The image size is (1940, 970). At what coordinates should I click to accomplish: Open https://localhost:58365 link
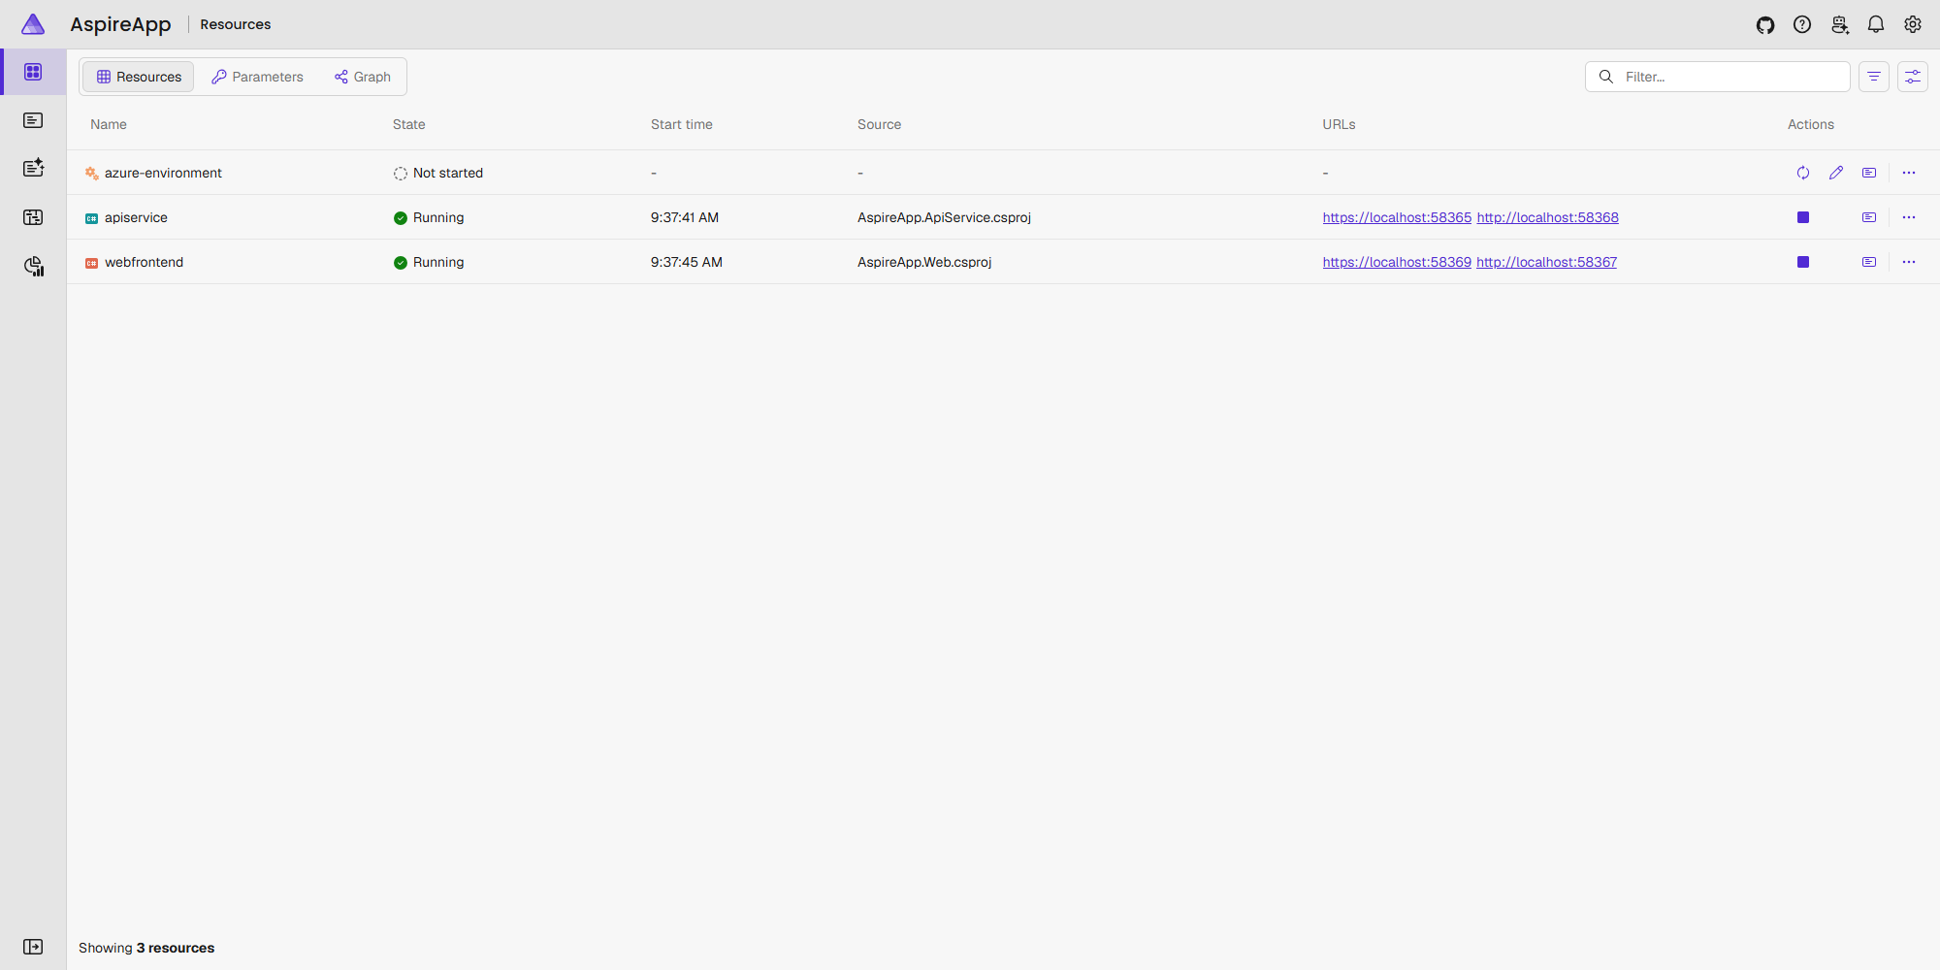pos(1397,217)
